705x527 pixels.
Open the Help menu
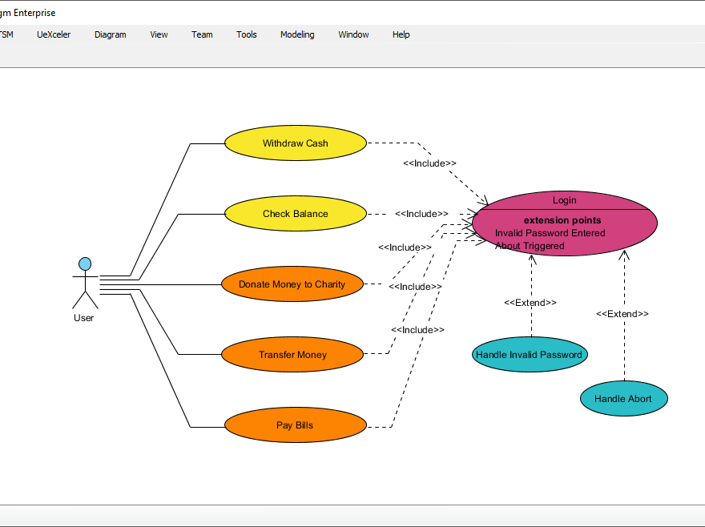[x=401, y=34]
